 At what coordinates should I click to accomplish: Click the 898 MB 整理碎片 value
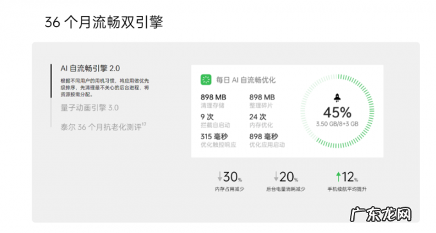pyautogui.click(x=262, y=98)
